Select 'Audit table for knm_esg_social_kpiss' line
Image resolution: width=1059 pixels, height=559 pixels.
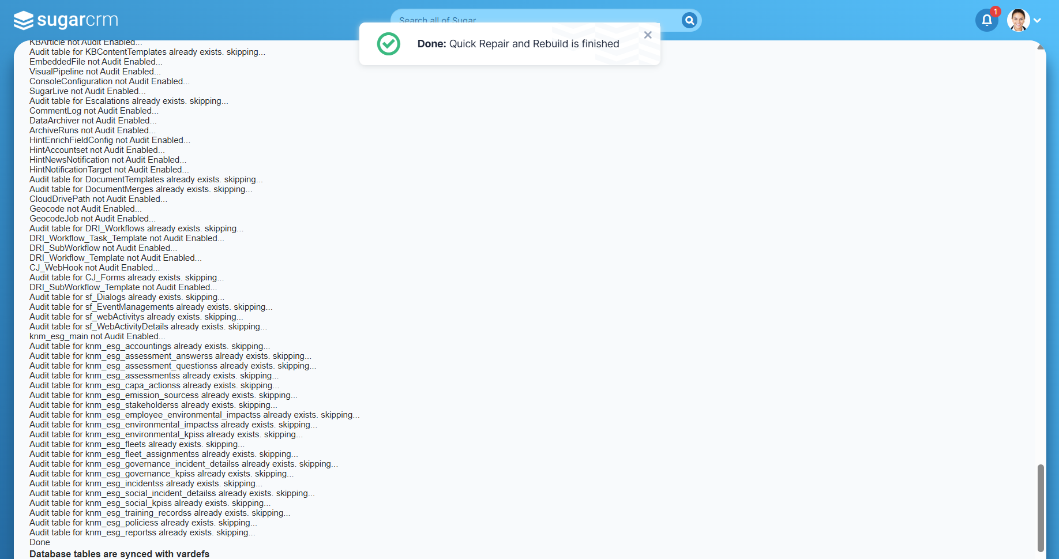pyautogui.click(x=150, y=503)
